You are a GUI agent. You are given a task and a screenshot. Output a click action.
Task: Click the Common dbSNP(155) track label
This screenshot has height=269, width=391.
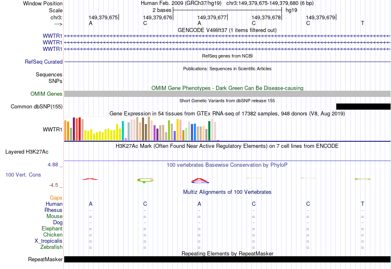(36, 106)
